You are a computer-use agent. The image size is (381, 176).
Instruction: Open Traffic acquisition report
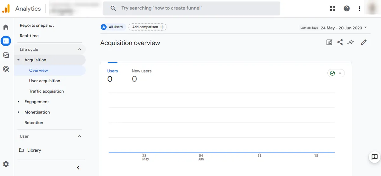point(46,91)
